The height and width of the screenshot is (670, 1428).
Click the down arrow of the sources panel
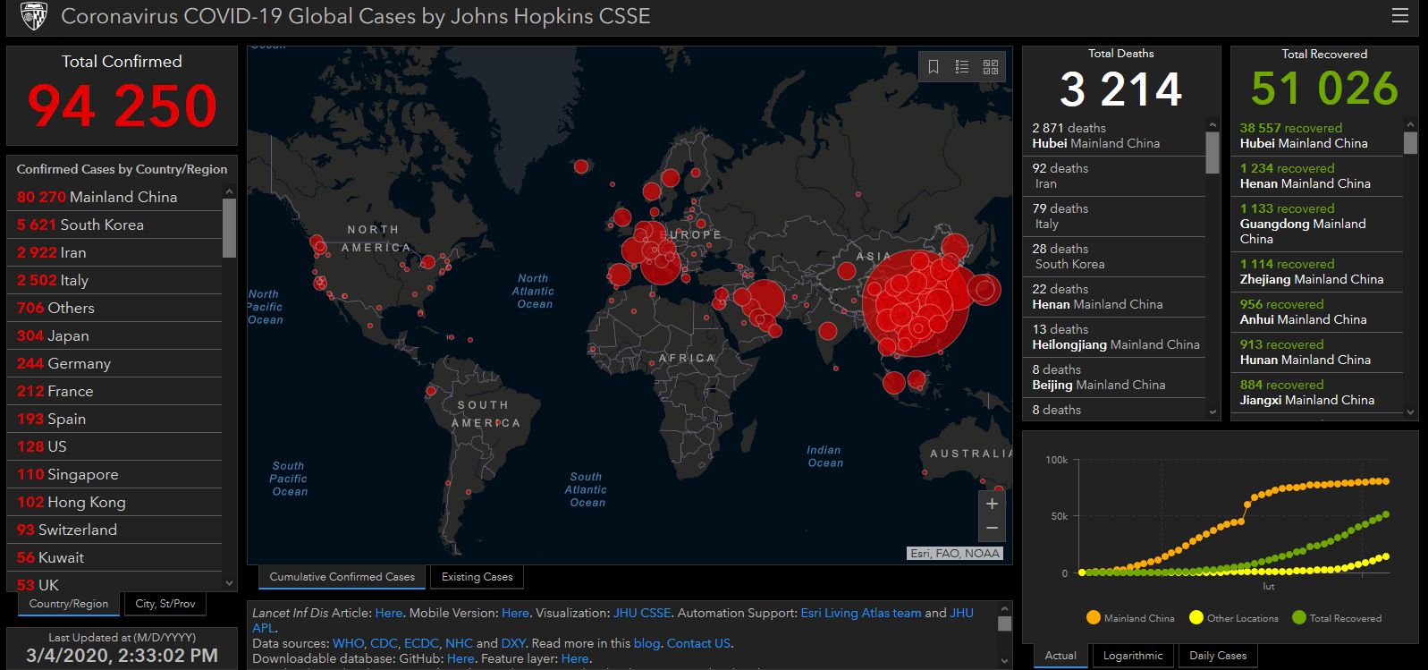[1004, 661]
